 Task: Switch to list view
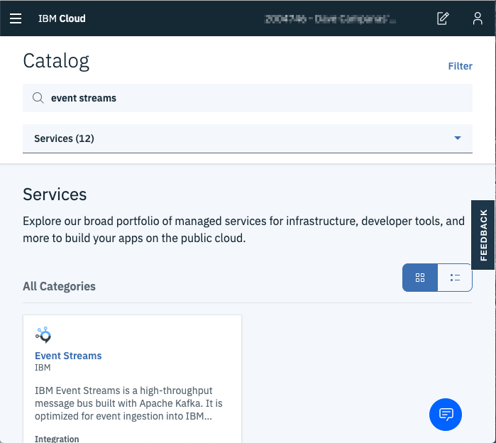coord(455,278)
